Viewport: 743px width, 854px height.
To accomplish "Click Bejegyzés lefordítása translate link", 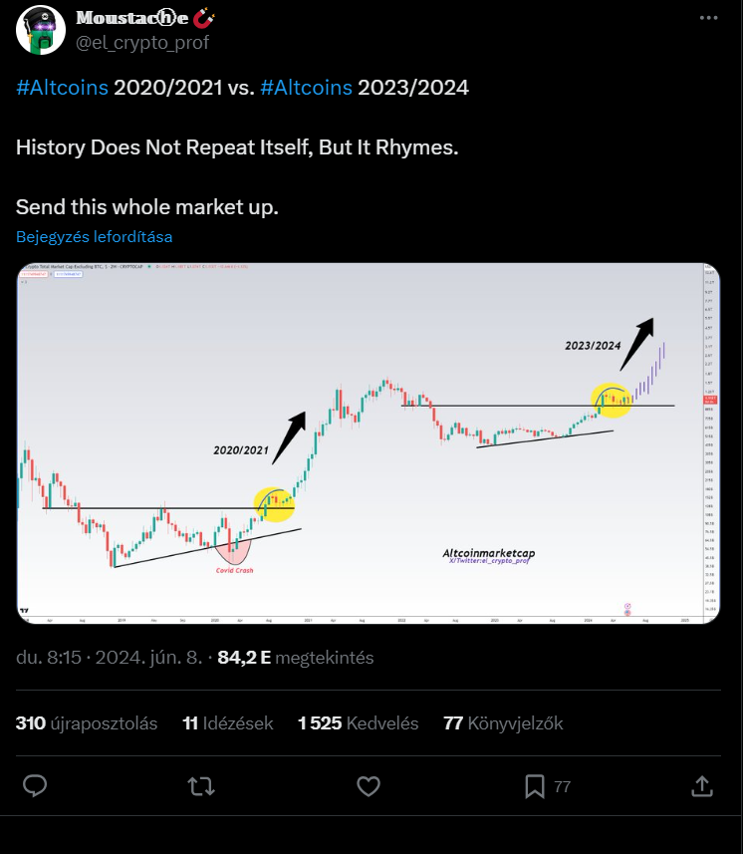I will [x=95, y=237].
